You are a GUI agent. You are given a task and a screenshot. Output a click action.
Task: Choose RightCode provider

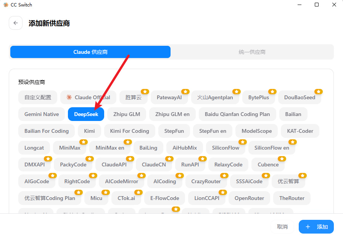77,181
